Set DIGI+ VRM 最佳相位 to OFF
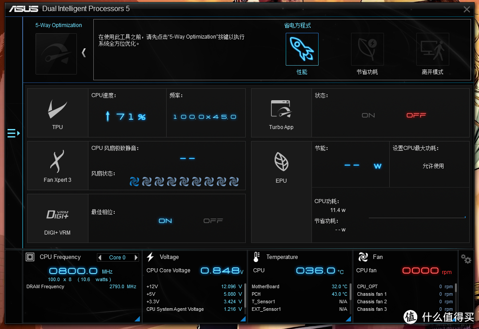This screenshot has height=329, width=479. [x=213, y=221]
